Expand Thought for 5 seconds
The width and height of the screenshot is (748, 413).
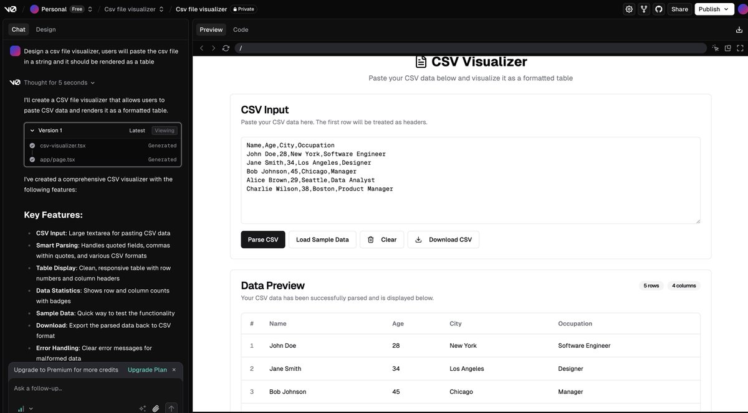click(x=59, y=83)
